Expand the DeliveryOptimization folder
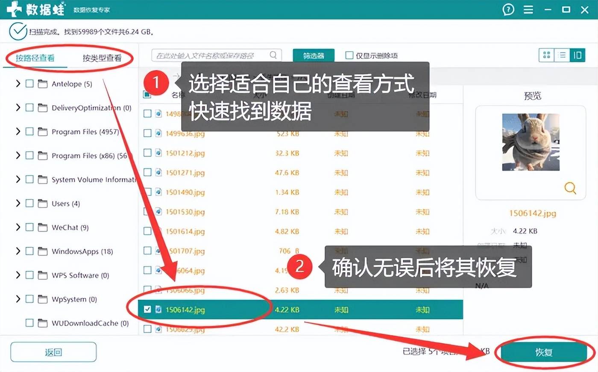Image resolution: width=598 pixels, height=372 pixels. 18,108
